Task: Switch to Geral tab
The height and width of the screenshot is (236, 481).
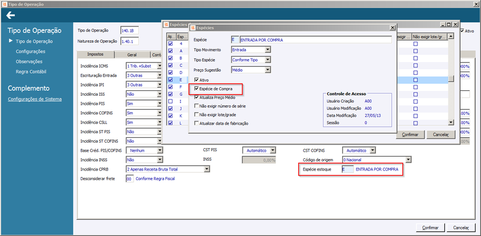Action: point(132,55)
